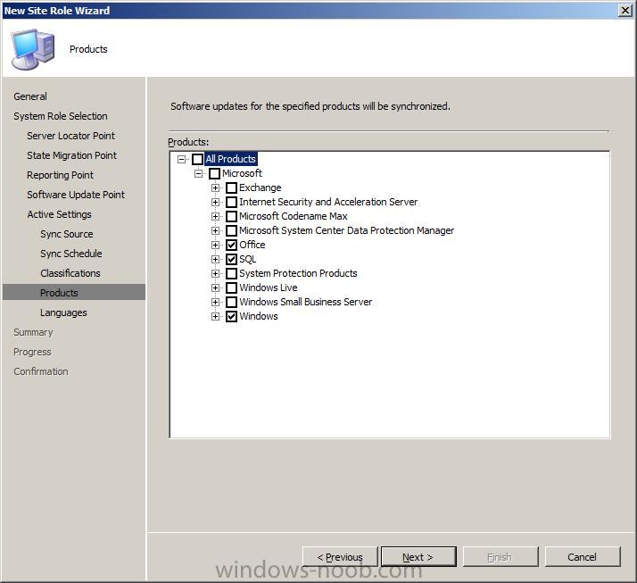
Task: Expand the Exchange node
Action: click(215, 187)
